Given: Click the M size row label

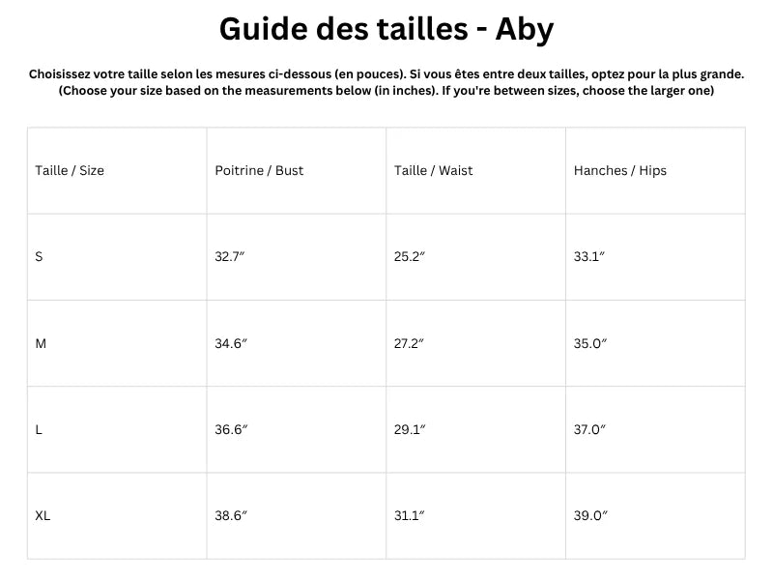Looking at the screenshot, I should pos(41,343).
